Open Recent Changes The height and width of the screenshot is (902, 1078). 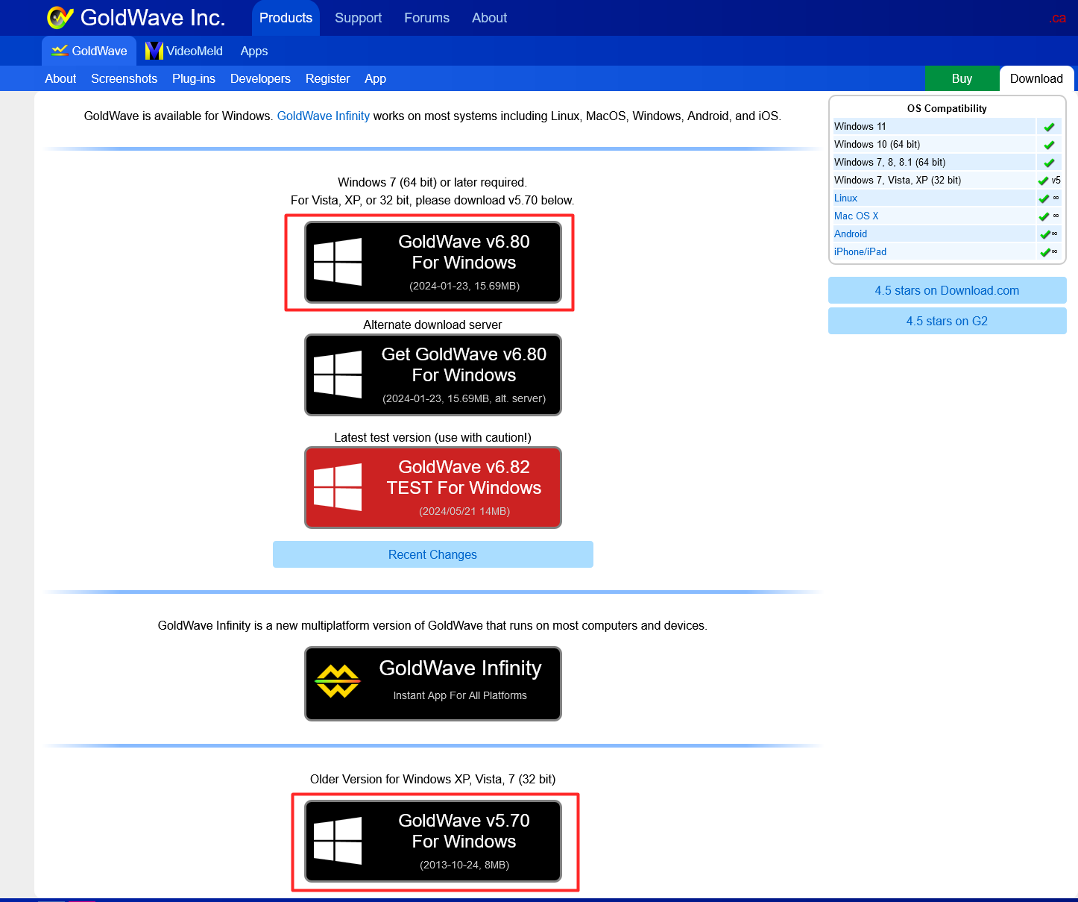tap(432, 554)
